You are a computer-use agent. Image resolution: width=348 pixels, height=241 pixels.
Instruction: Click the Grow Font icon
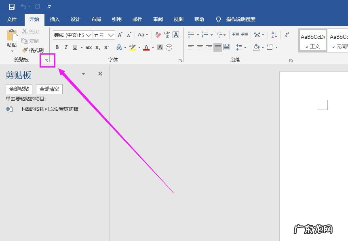point(120,35)
